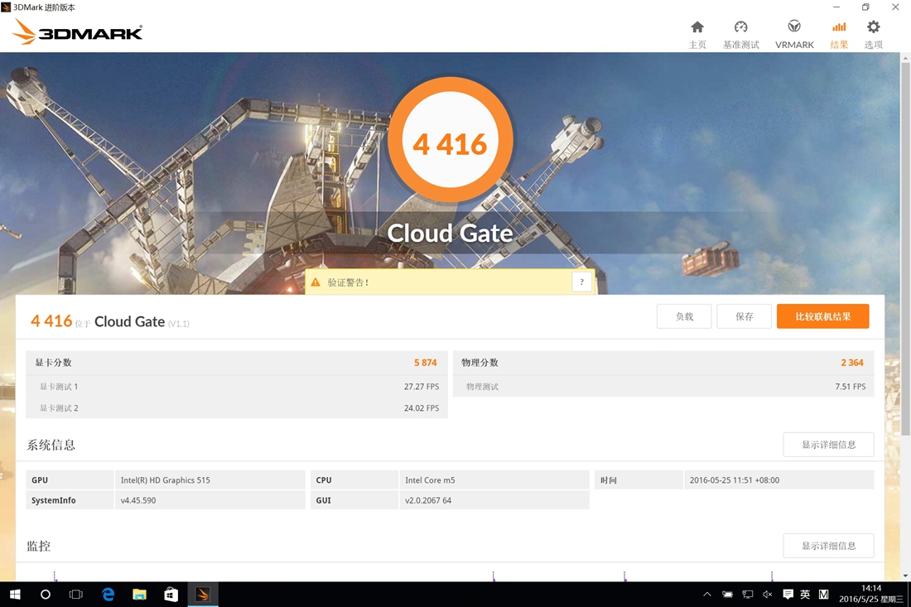Click the battery tray icon

click(x=727, y=595)
